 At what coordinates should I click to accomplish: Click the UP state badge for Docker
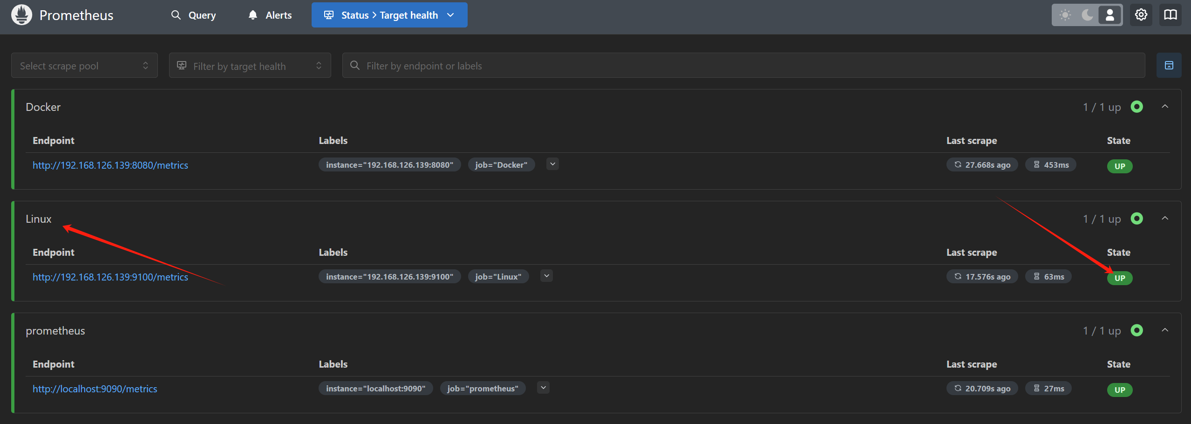tap(1119, 166)
